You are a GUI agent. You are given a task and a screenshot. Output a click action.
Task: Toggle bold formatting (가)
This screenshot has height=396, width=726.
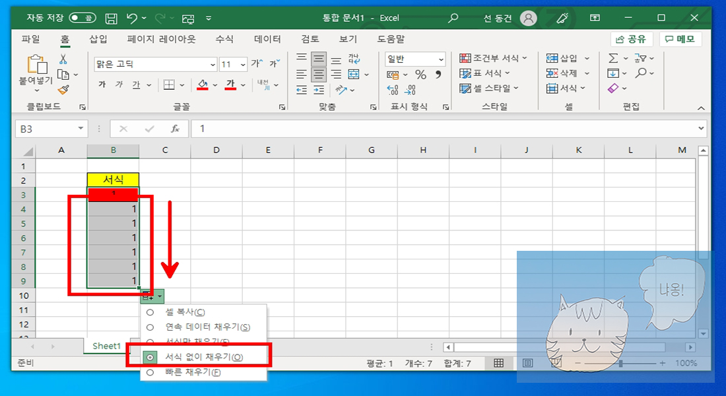pyautogui.click(x=102, y=84)
